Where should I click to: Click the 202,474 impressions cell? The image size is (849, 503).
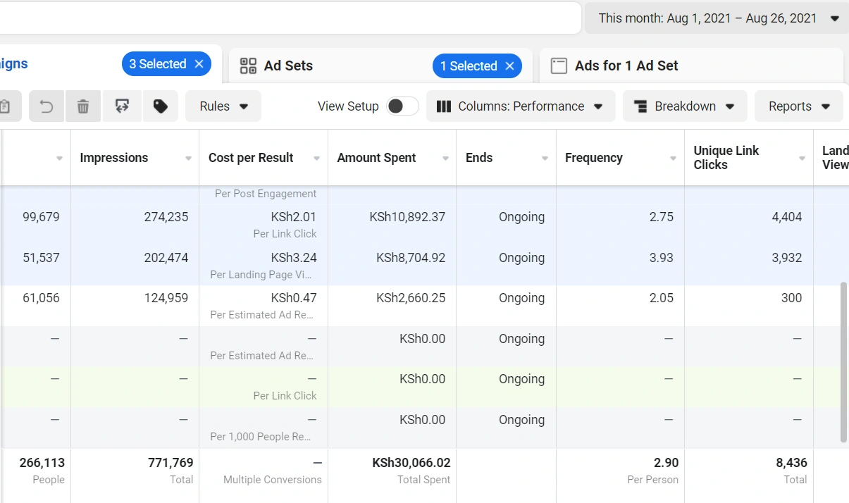[166, 258]
